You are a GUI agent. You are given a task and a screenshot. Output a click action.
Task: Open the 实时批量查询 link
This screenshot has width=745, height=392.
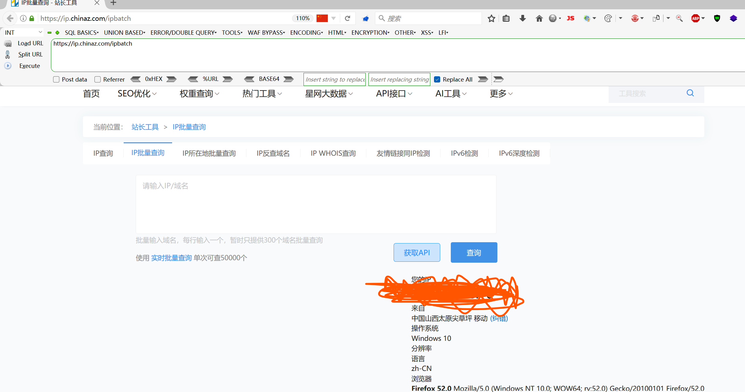171,258
